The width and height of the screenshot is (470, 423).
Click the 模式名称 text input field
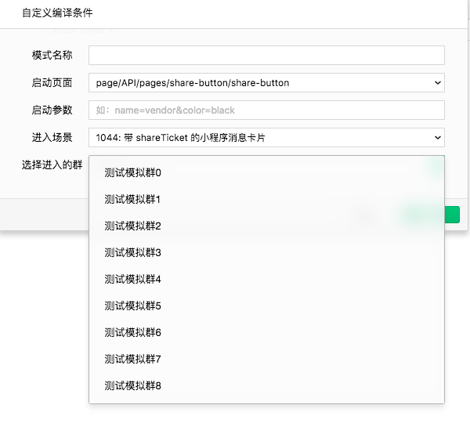tap(266, 55)
